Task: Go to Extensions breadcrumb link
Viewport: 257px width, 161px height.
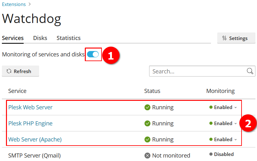Action: pyautogui.click(x=14, y=4)
